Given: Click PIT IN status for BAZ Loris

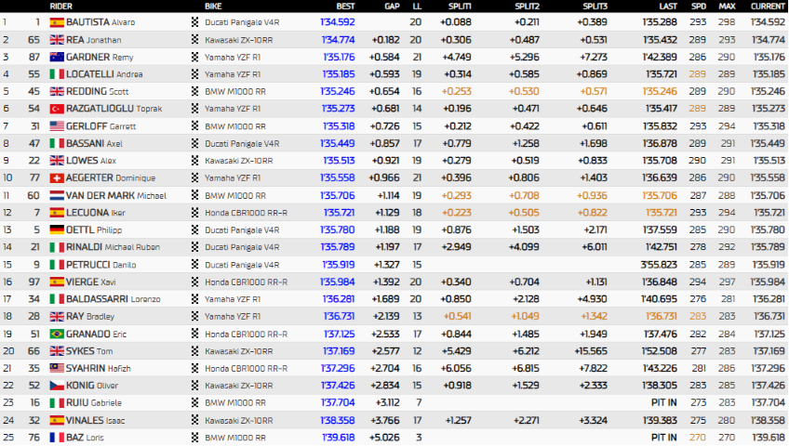Looking at the screenshot, I should [663, 438].
